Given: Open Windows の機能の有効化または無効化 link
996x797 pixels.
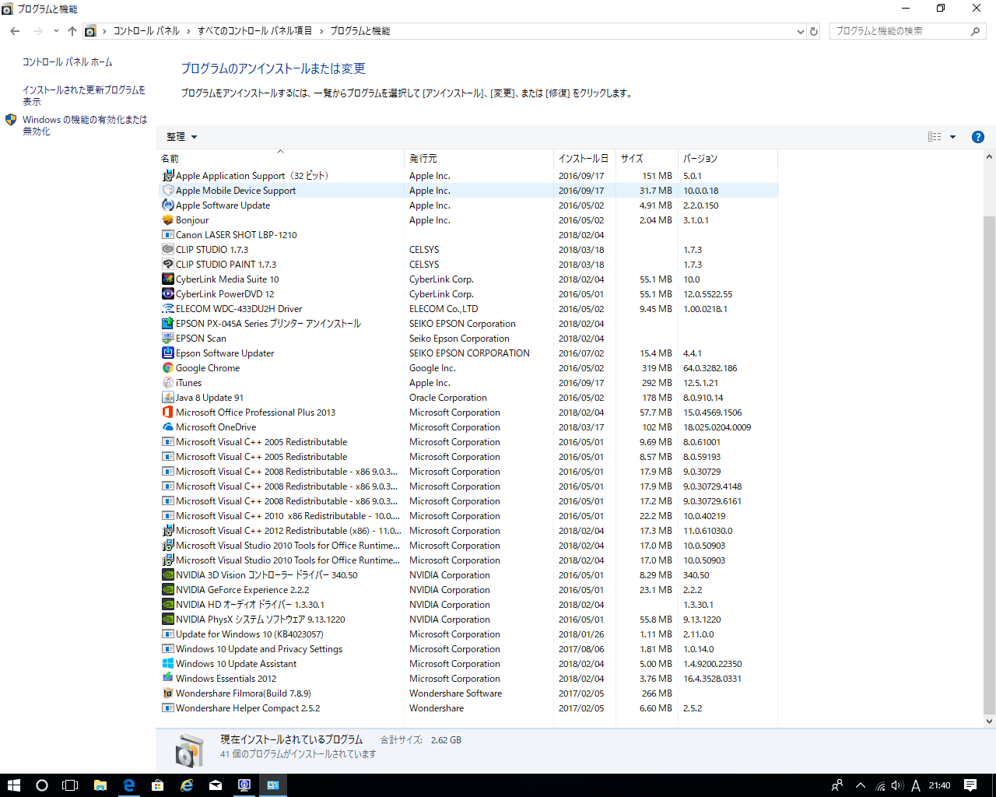Looking at the screenshot, I should [85, 125].
